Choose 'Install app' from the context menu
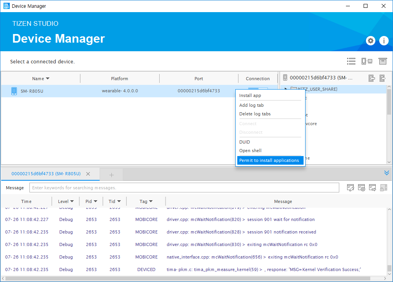This screenshot has height=282, width=393. point(250,95)
